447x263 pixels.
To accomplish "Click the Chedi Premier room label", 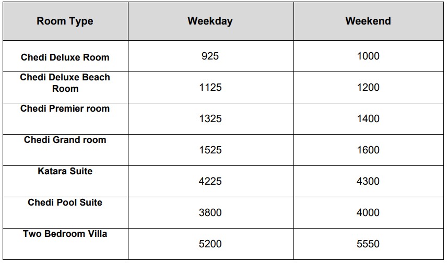I will (65, 109).
